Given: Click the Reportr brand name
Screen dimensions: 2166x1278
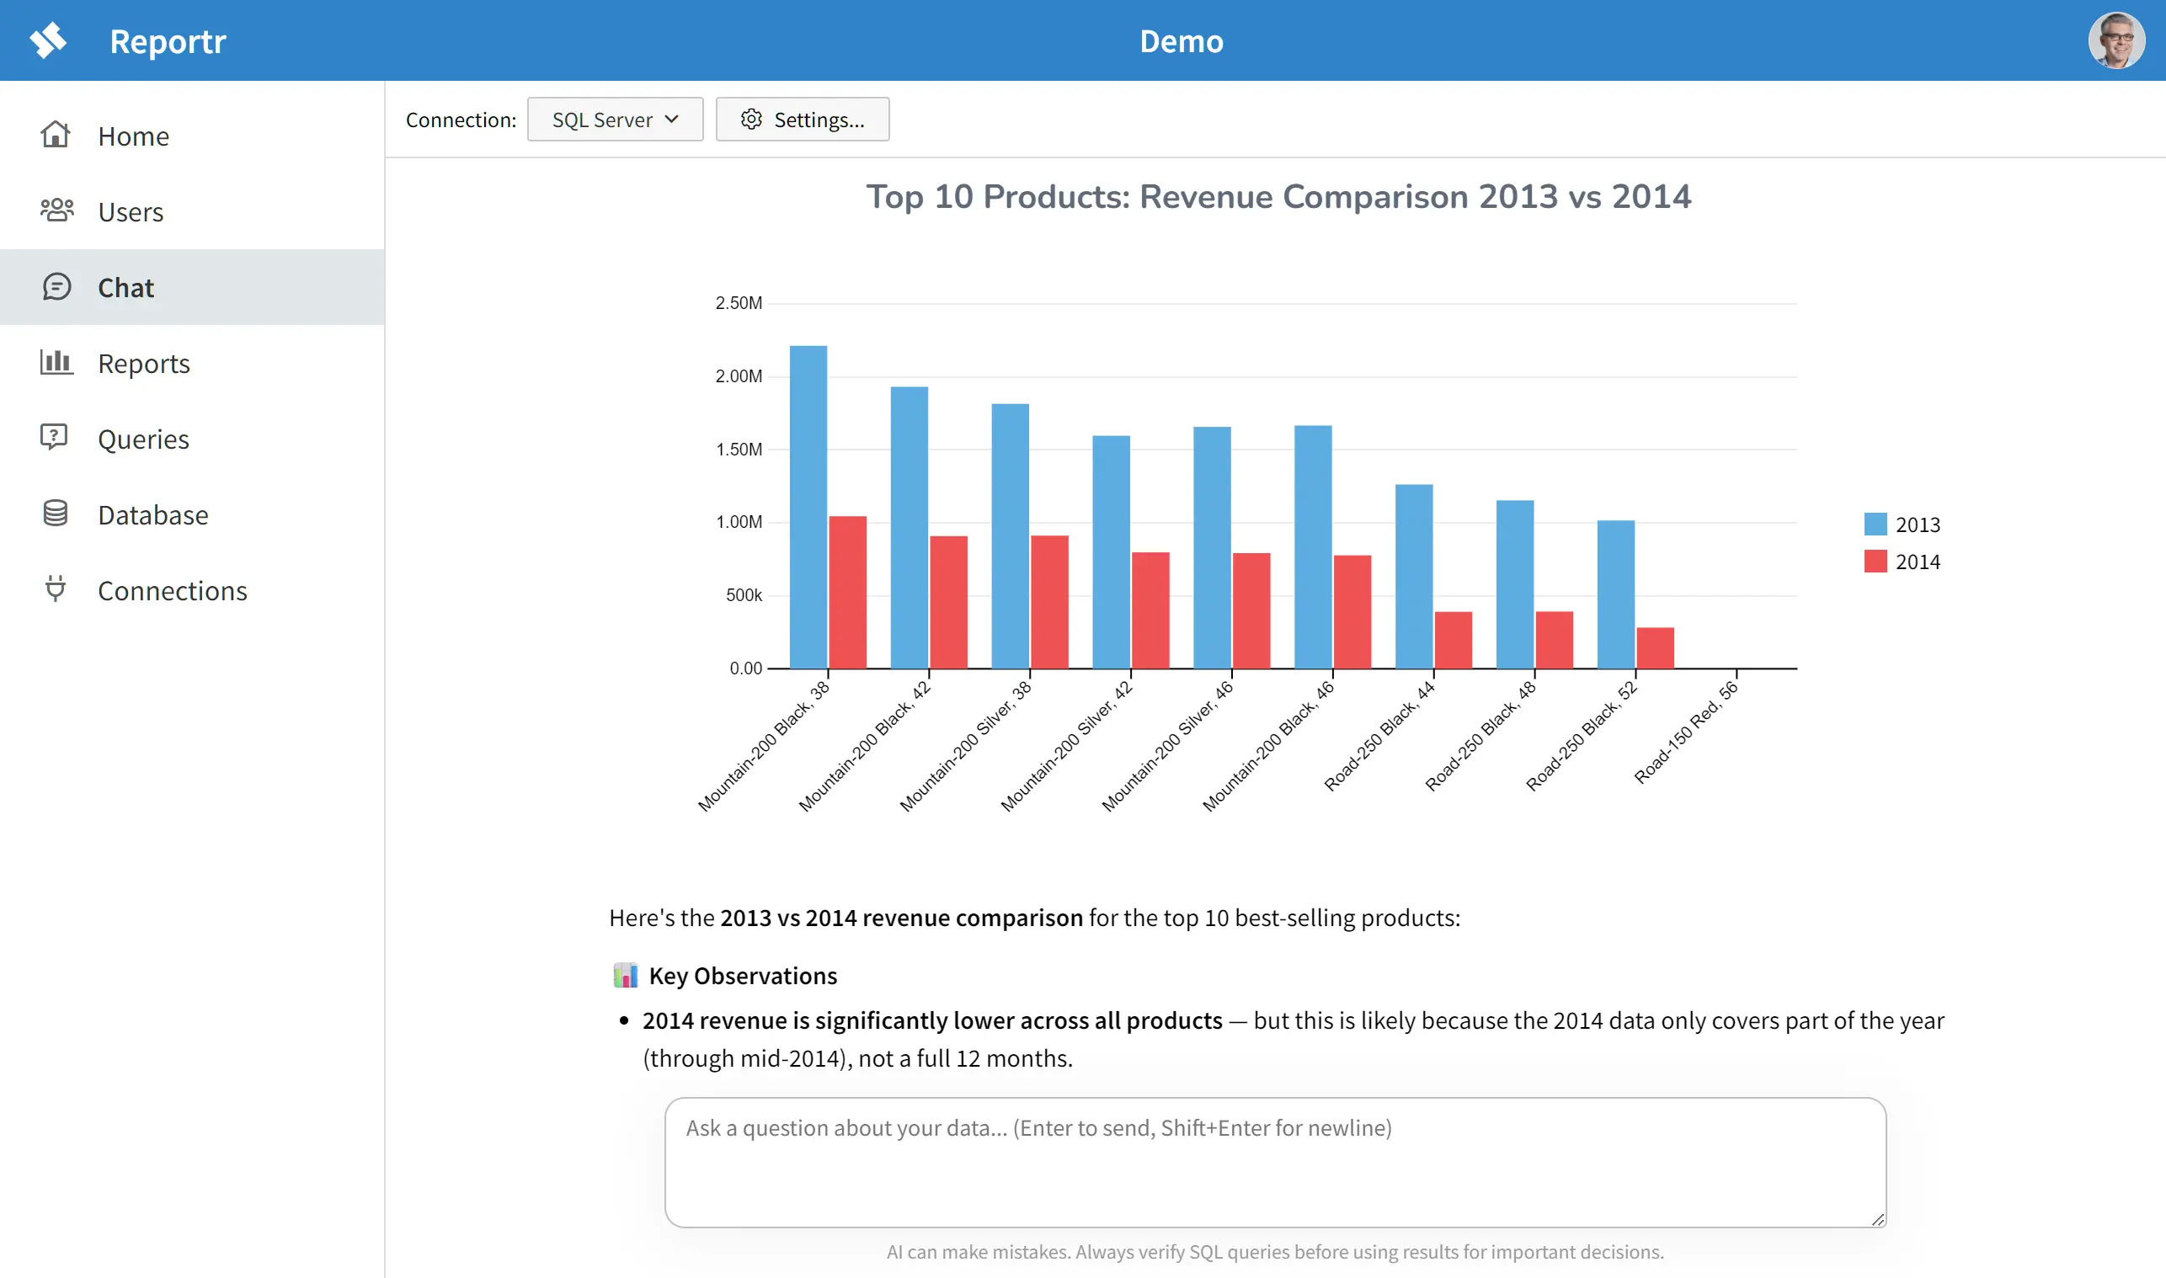Looking at the screenshot, I should [168, 41].
